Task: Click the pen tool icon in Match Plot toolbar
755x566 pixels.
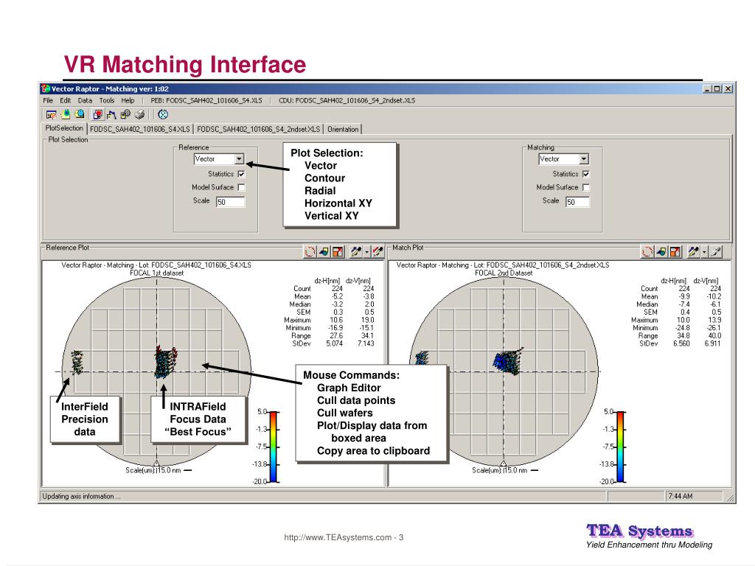Action: 694,252
